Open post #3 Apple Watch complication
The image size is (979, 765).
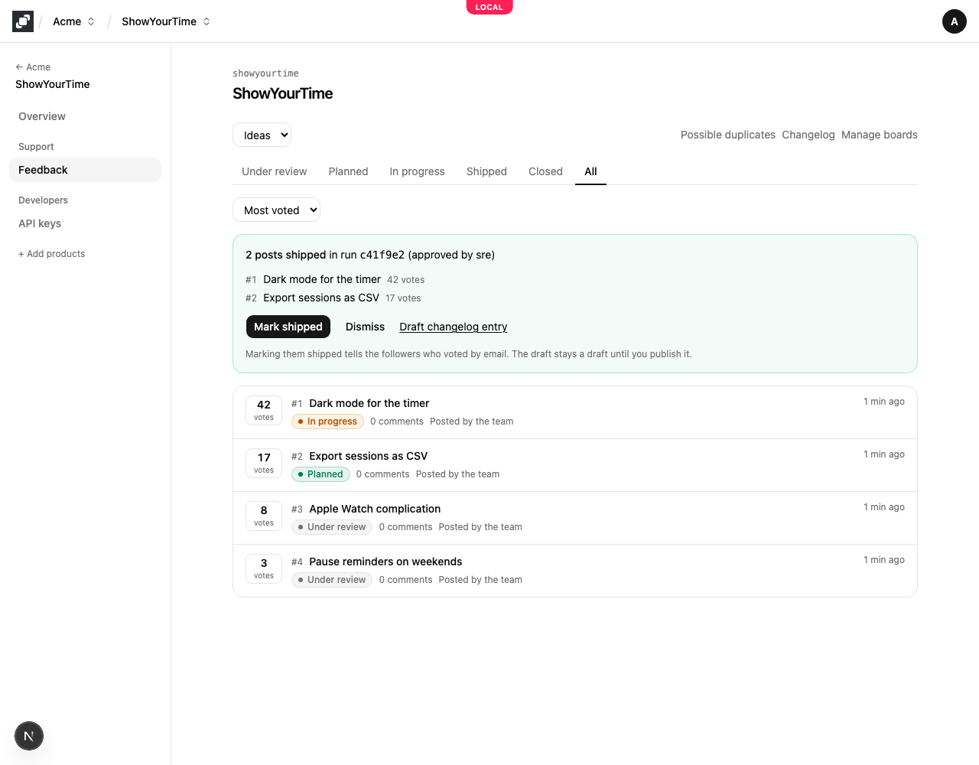[375, 509]
